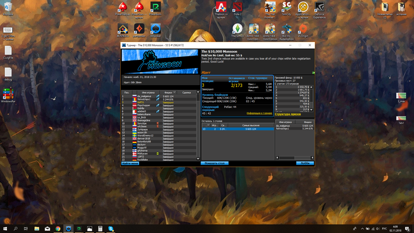414x233 pixels.
Task: Click down arrow of player list scrollbar
Action: (198, 159)
